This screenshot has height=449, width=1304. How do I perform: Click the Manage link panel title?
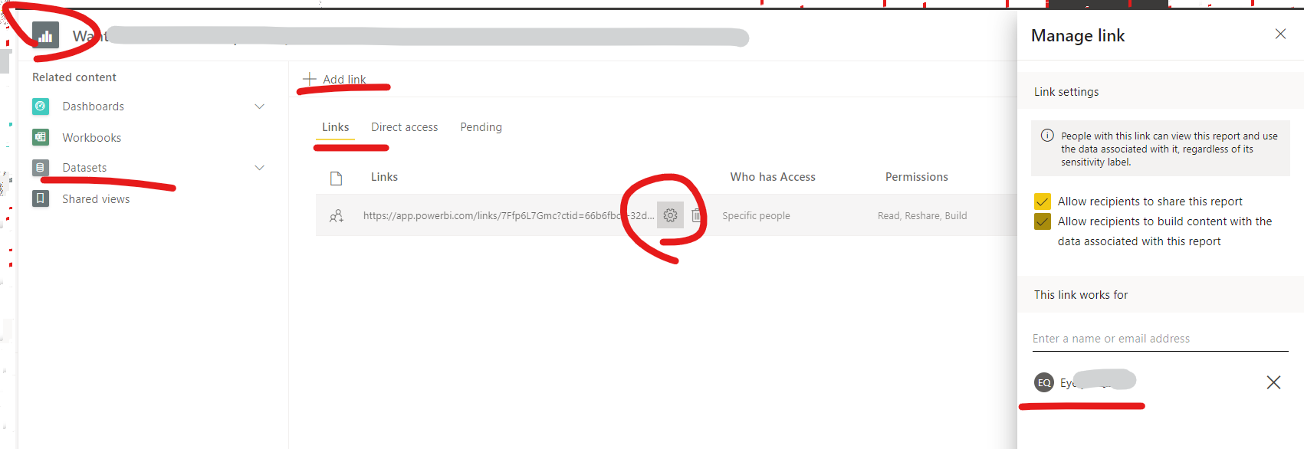(1078, 35)
